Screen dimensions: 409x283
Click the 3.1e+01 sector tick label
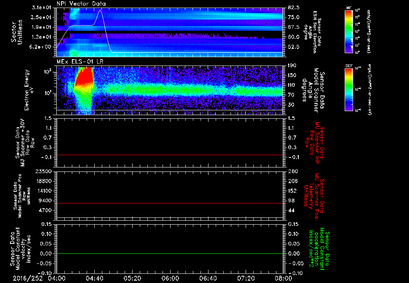pos(42,7)
